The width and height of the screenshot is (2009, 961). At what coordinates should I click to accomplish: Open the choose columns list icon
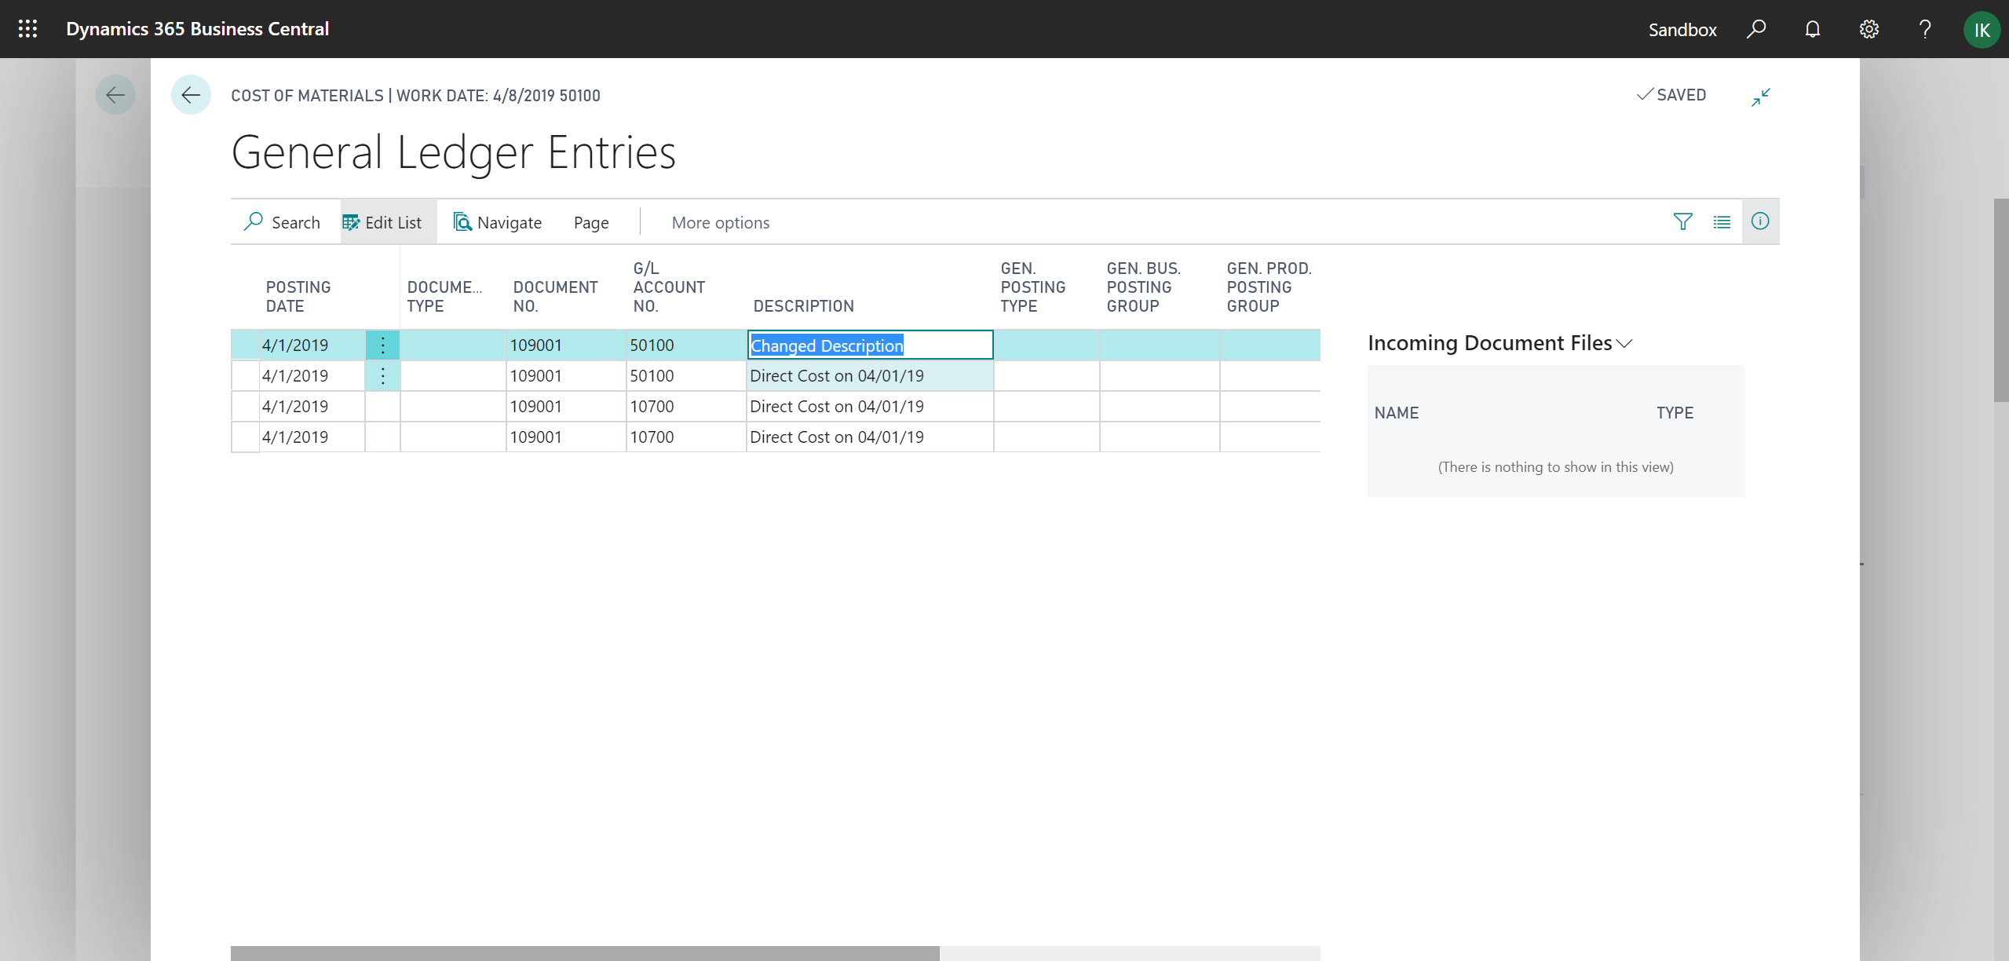[1722, 221]
